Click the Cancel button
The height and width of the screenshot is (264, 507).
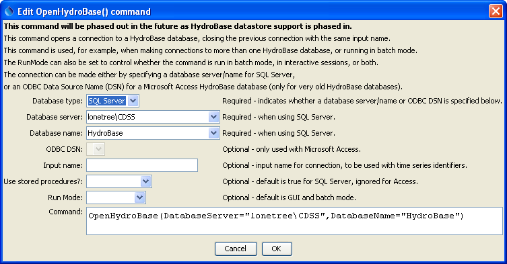point(236,249)
